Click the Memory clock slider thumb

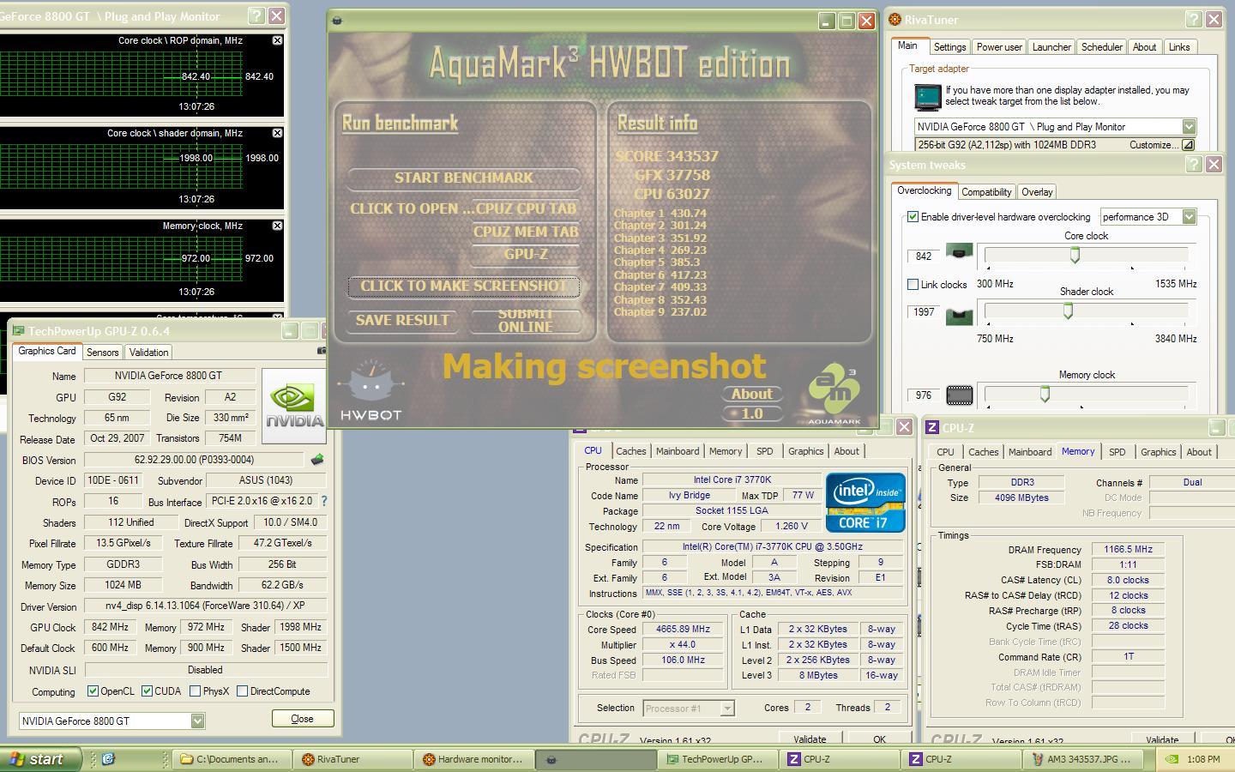click(x=1045, y=395)
